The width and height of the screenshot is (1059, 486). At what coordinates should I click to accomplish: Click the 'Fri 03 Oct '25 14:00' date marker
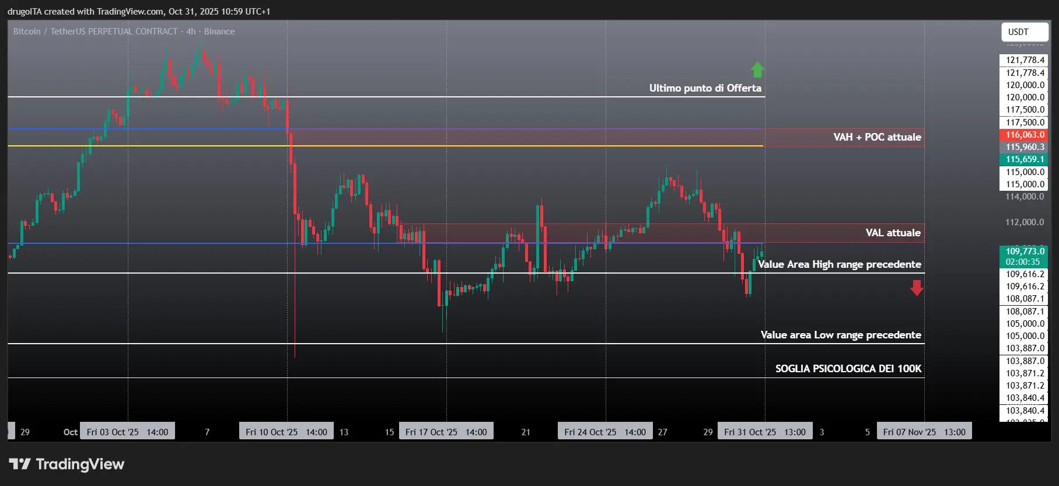127,432
